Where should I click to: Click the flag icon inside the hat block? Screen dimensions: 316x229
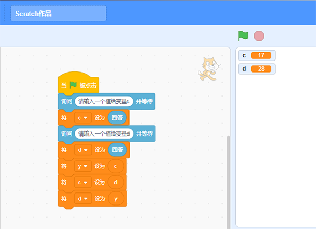[x=73, y=85]
